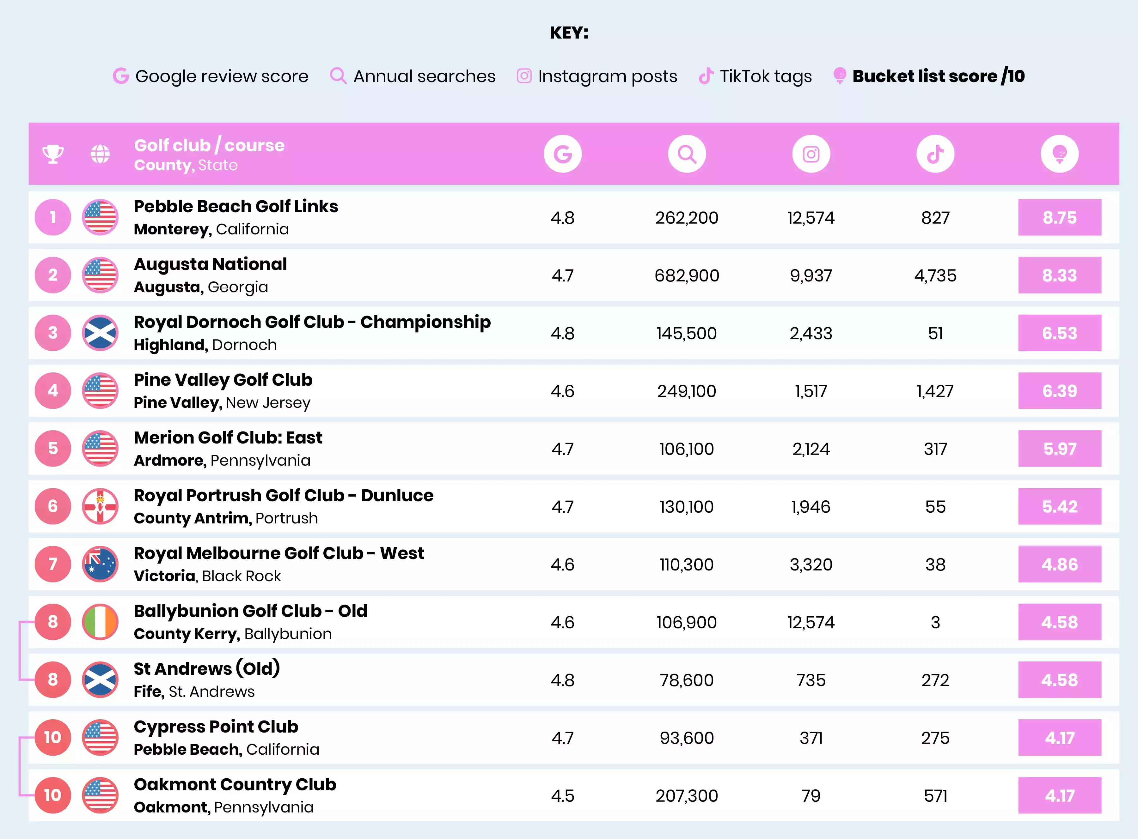This screenshot has height=839, width=1138.
Task: Click the County Kerry, Ballybunion location text
Action: click(x=233, y=634)
